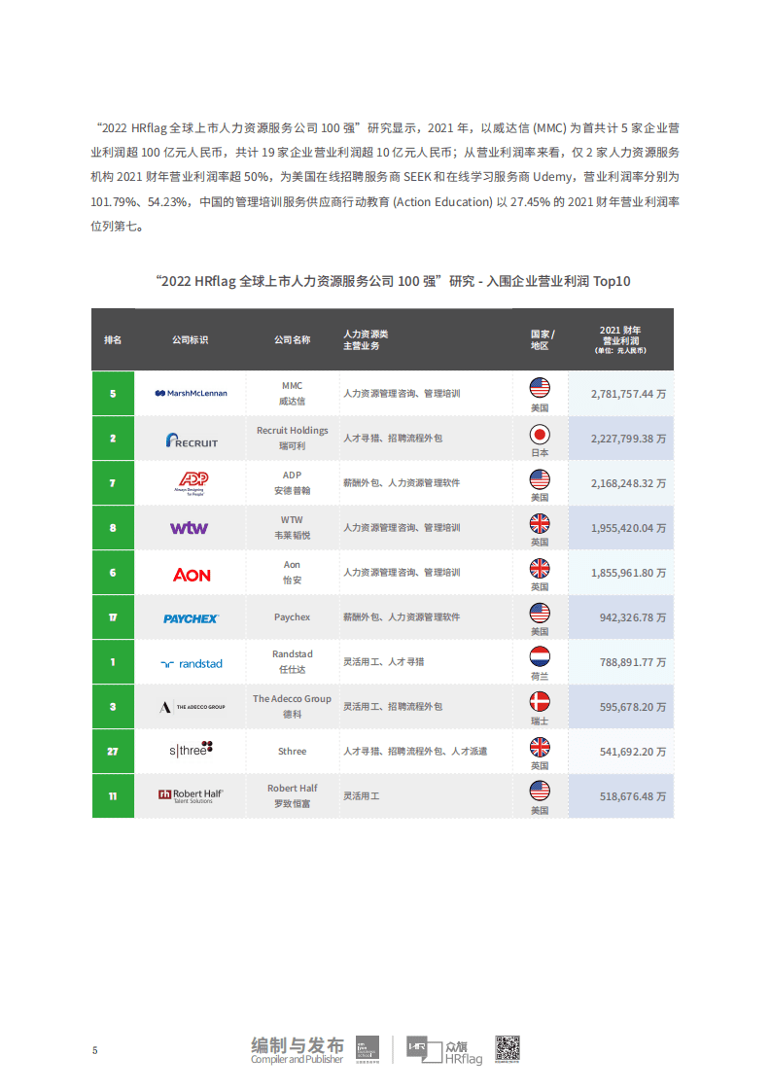Click the MMC 威达信 name cell

coord(293,393)
